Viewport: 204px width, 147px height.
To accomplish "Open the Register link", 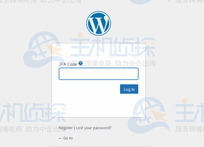I will tap(66, 128).
